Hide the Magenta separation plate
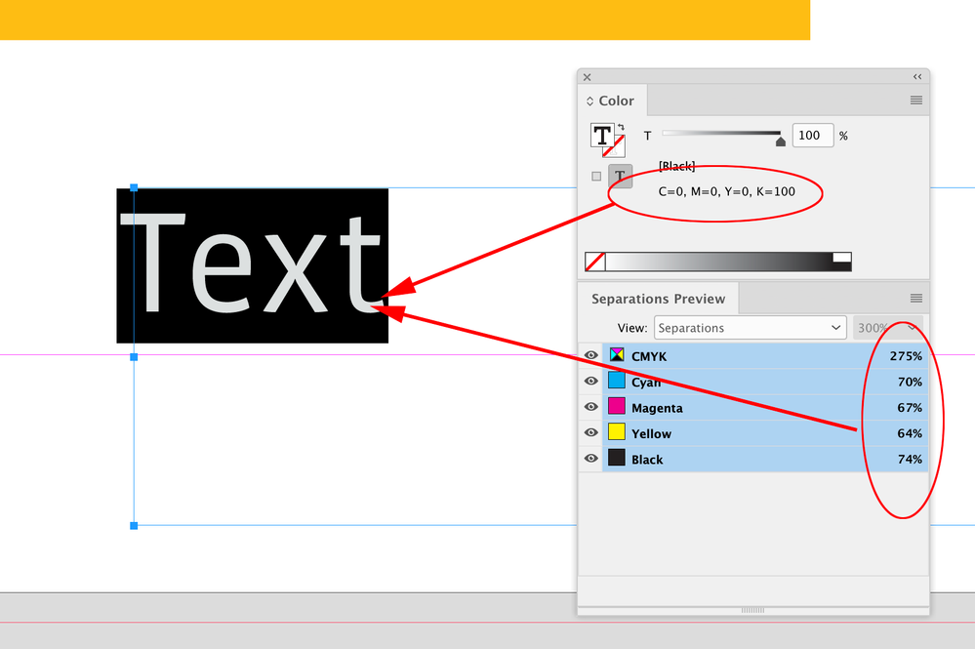Screen dimensions: 975x649 tap(591, 407)
